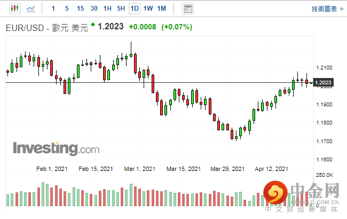
Task: Open the news layout icon
Action: 188,9
